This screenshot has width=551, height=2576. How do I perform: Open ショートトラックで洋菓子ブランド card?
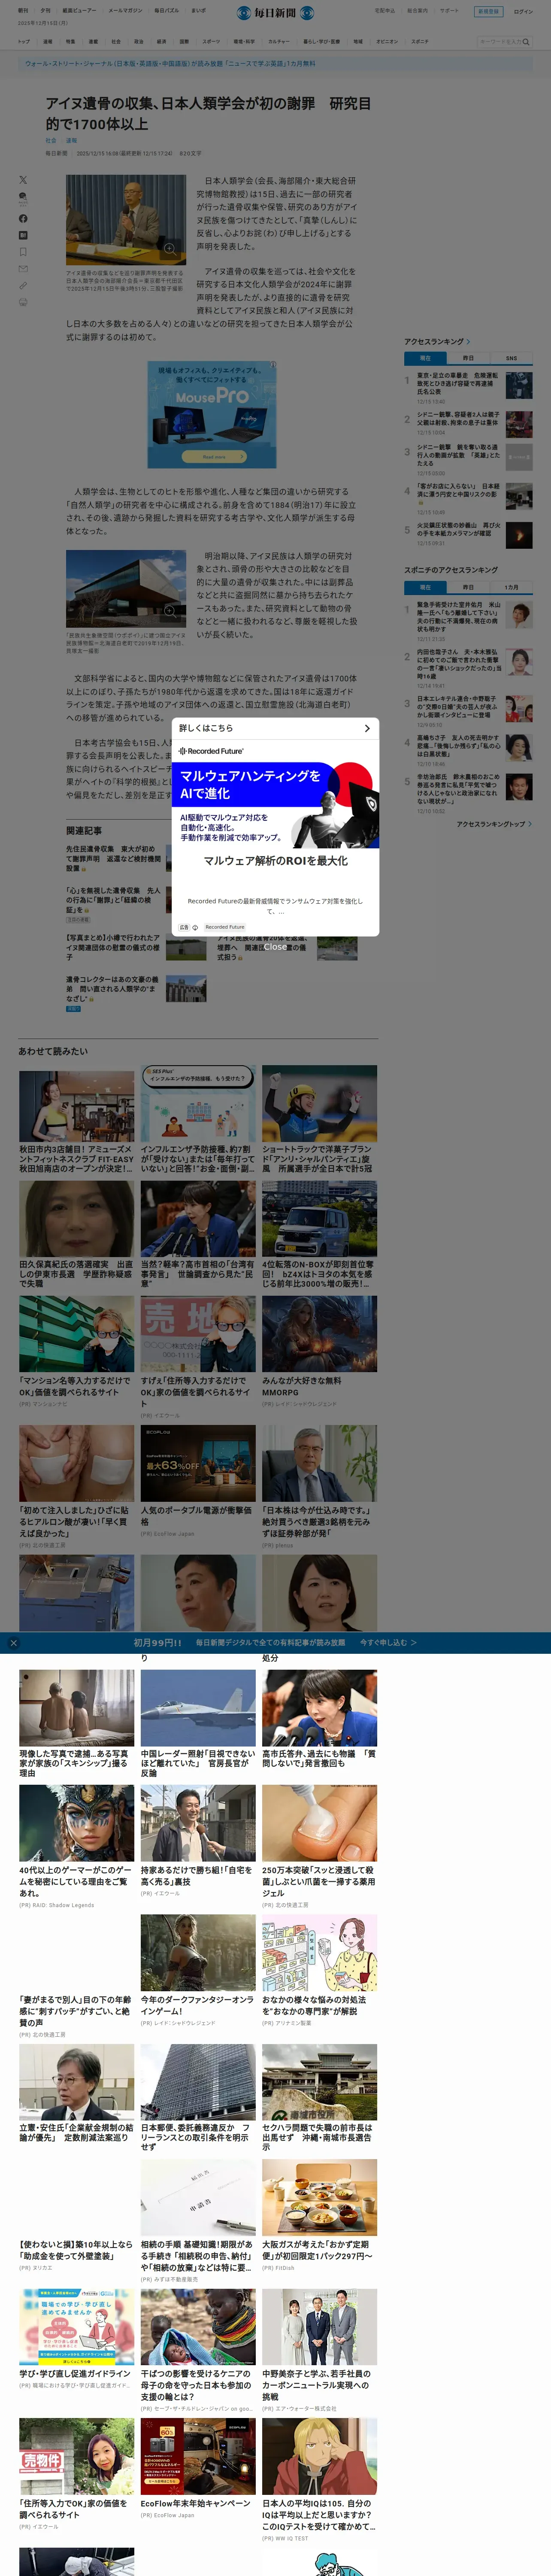click(320, 1119)
